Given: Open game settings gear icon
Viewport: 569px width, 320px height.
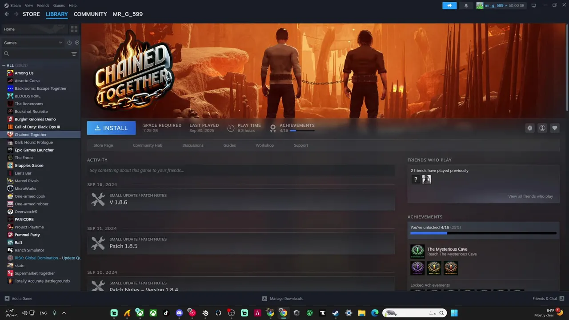Looking at the screenshot, I should click(x=529, y=128).
